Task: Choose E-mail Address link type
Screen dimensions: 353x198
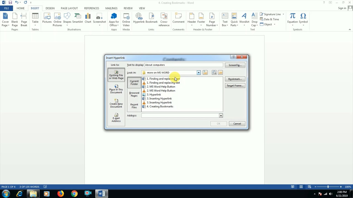Action: tap(116, 118)
